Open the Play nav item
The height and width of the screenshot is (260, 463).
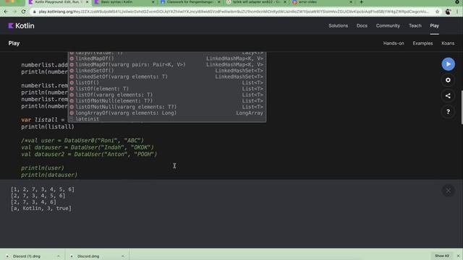(x=434, y=26)
